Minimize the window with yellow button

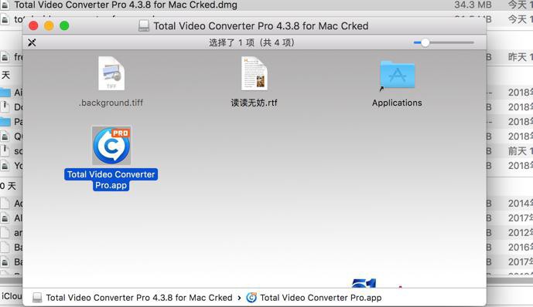pyautogui.click(x=49, y=25)
